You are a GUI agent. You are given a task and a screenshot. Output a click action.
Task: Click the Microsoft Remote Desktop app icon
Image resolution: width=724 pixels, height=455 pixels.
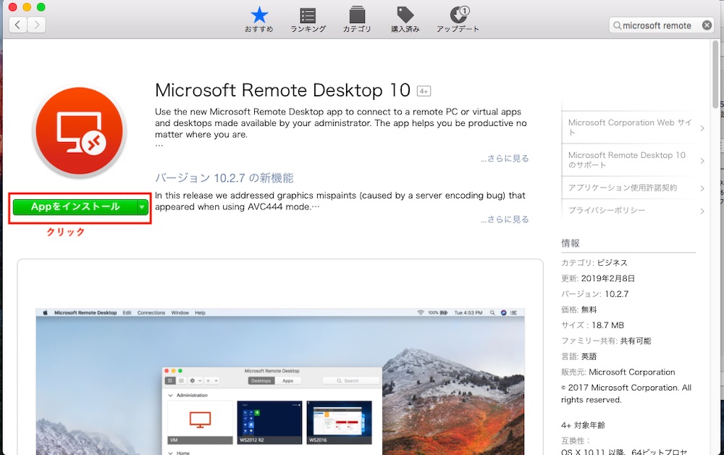80,132
